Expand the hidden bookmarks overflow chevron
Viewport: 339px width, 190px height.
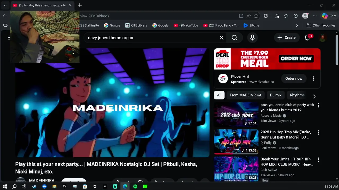click(297, 25)
